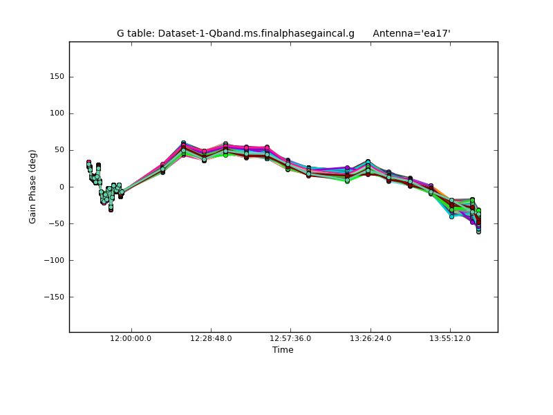Click the first data point cluster at far left

tap(88, 165)
